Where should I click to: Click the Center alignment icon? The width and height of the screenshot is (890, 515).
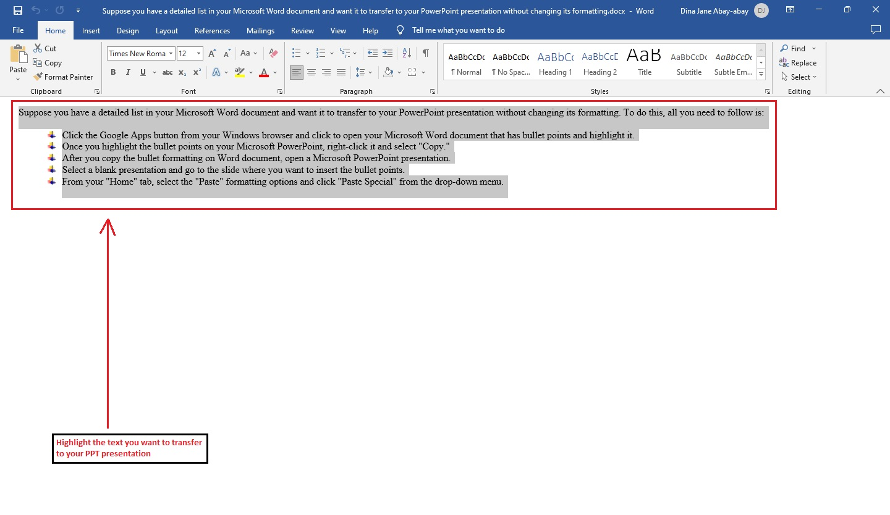coord(311,72)
